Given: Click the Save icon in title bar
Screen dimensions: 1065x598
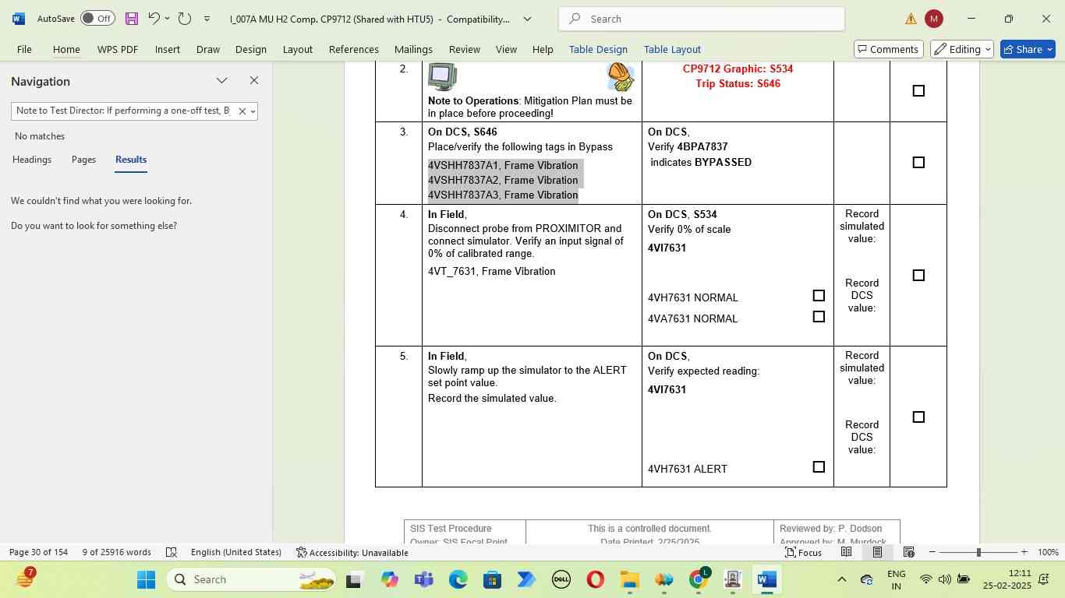Looking at the screenshot, I should tap(131, 19).
